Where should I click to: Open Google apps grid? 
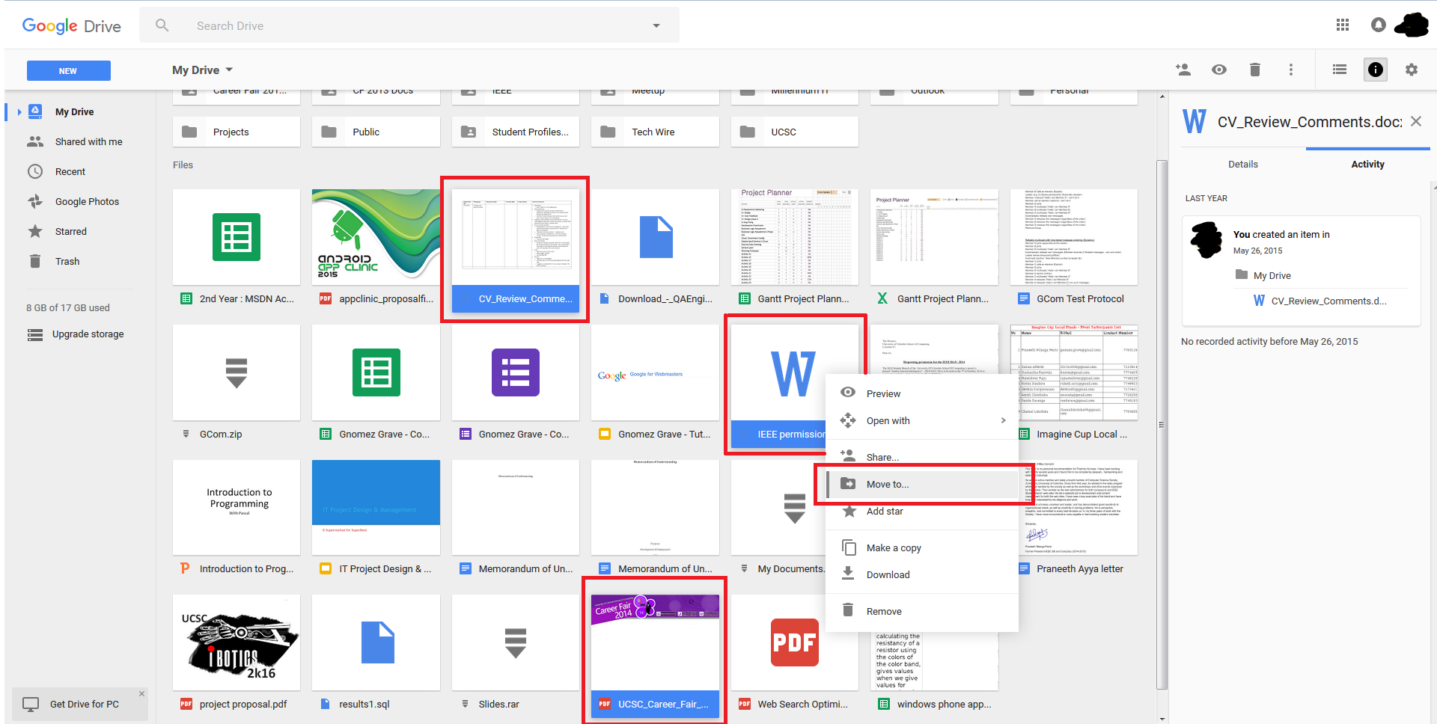pos(1343,25)
